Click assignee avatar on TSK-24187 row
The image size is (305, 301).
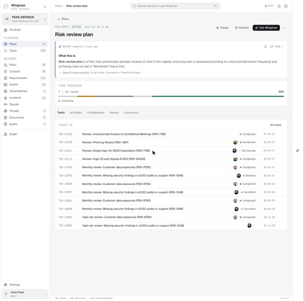click(x=234, y=151)
